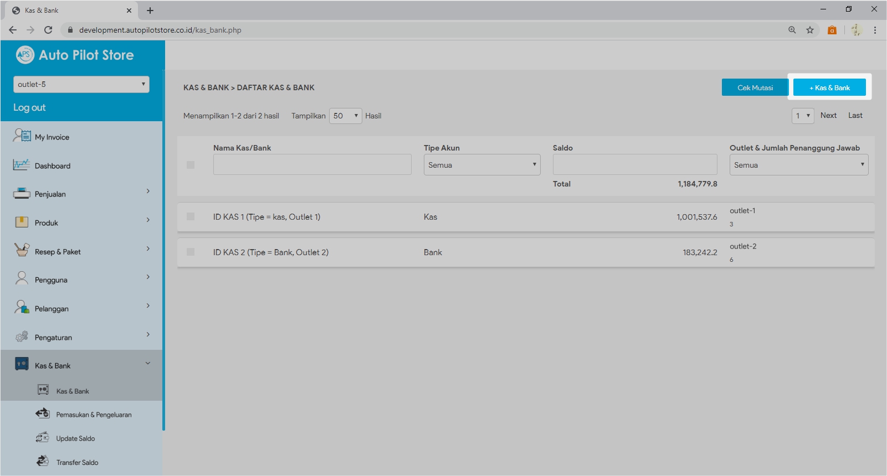Viewport: 887px width, 476px height.
Task: Click the Transfer Saldo icon
Action: (x=43, y=461)
